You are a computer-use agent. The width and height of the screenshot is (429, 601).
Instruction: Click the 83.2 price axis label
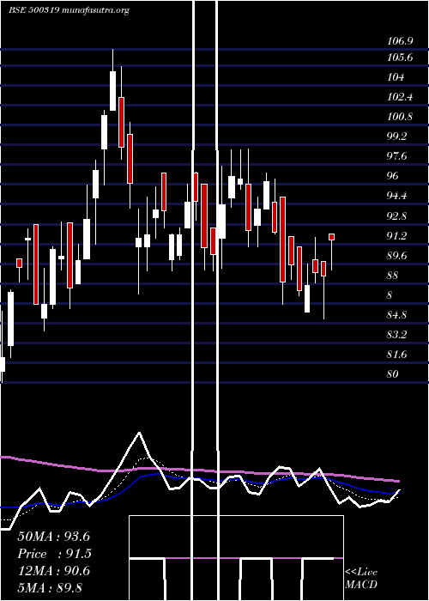(x=397, y=335)
